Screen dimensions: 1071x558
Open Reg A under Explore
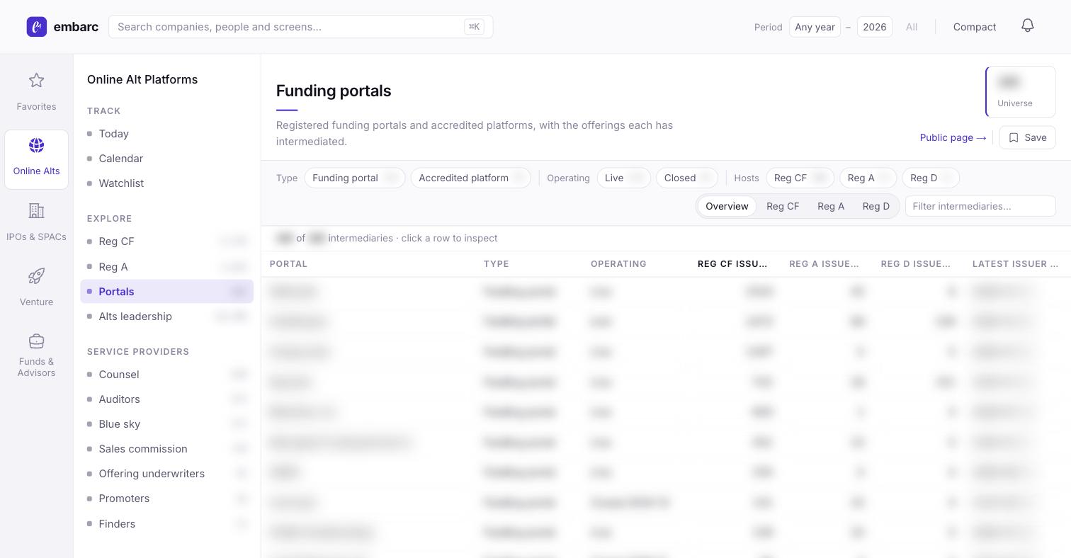(x=167, y=267)
